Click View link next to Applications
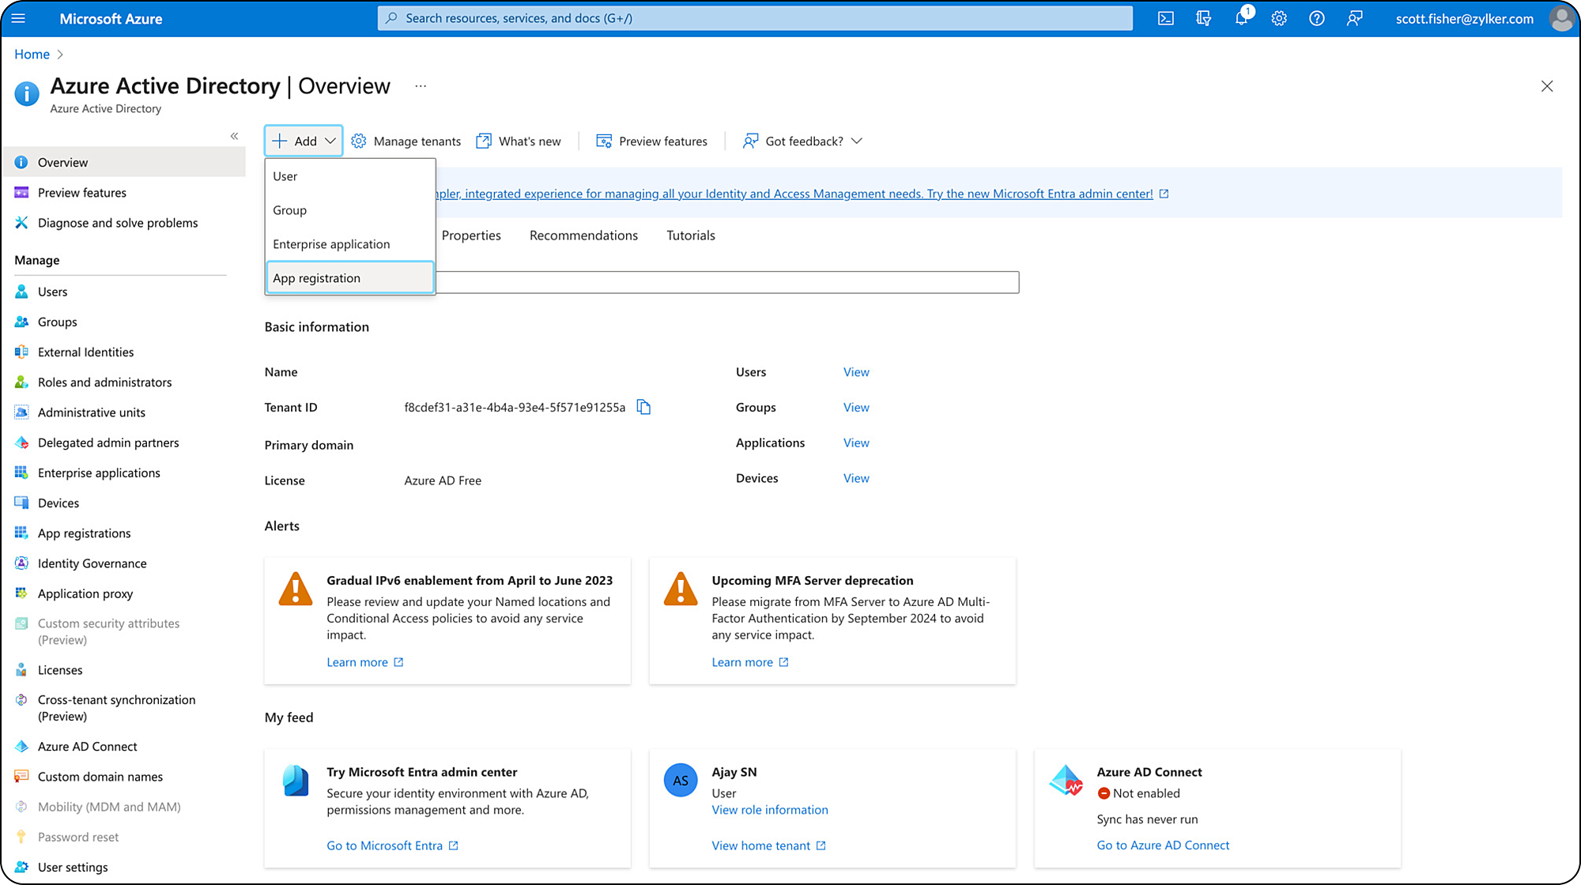This screenshot has width=1581, height=885. pos(856,442)
